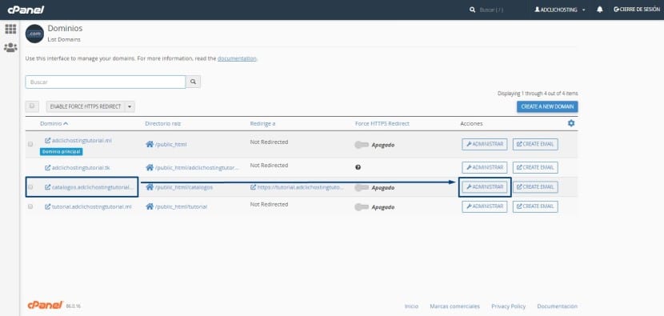Click home icon for /public_html
664x316 pixels.
[x=150, y=145]
